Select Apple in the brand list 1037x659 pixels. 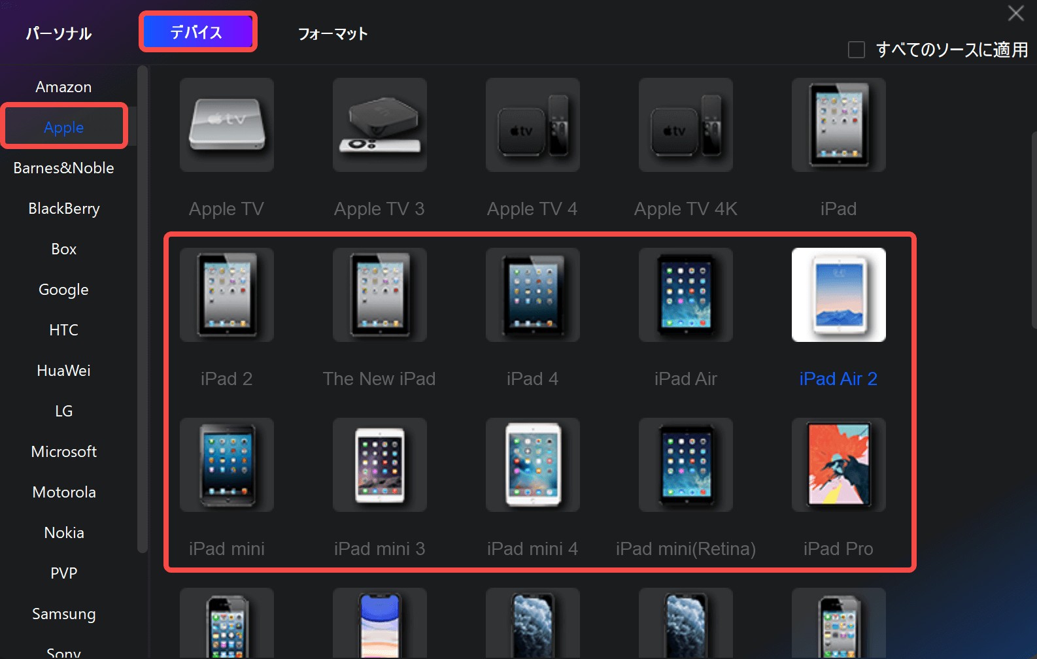tap(63, 127)
